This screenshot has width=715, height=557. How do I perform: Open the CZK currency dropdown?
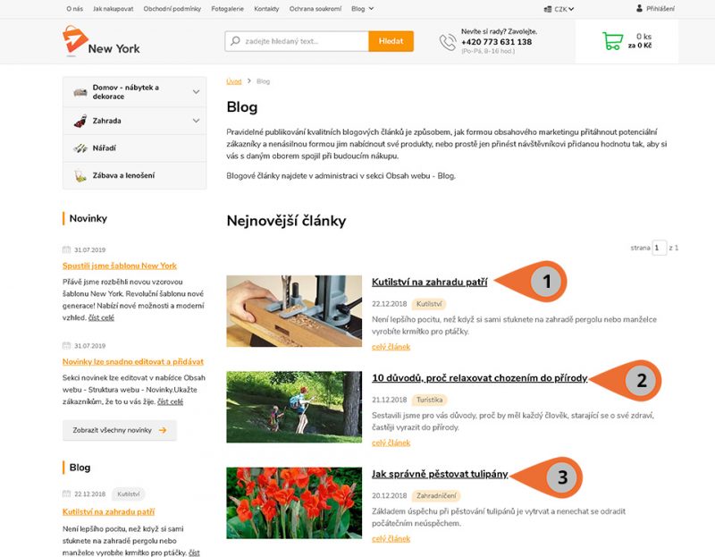pyautogui.click(x=559, y=9)
